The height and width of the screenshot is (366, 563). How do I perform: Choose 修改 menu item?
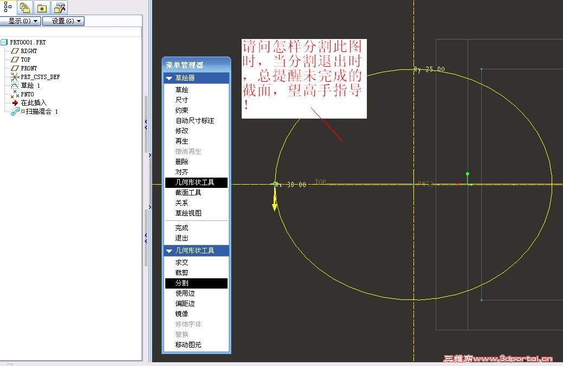coord(182,131)
